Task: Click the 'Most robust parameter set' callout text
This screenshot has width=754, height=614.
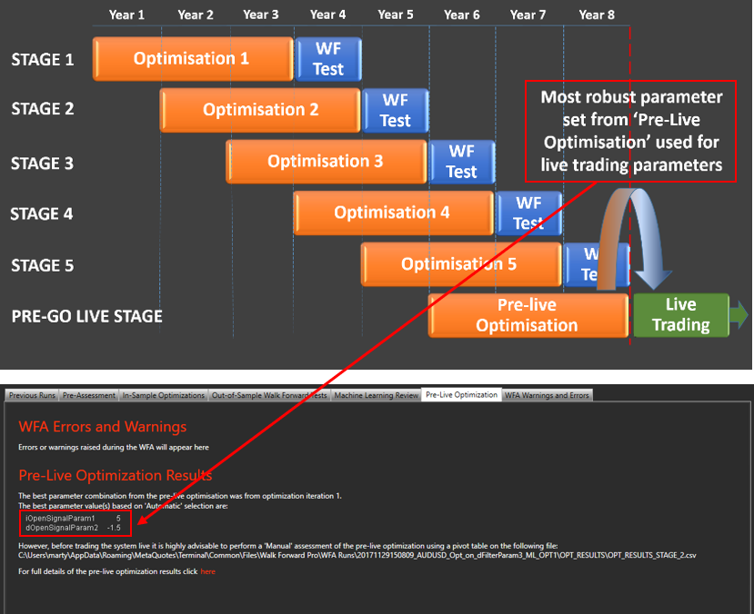Action: 631,131
